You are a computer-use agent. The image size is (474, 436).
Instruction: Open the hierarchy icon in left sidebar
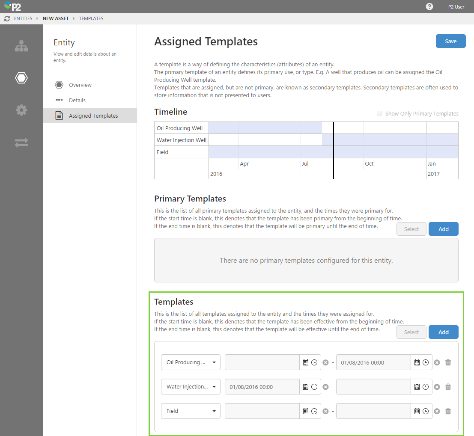(21, 46)
